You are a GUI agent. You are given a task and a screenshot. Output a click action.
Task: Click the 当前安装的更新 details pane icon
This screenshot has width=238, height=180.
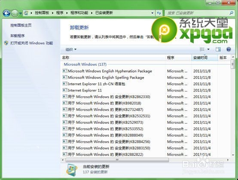(x=71, y=170)
